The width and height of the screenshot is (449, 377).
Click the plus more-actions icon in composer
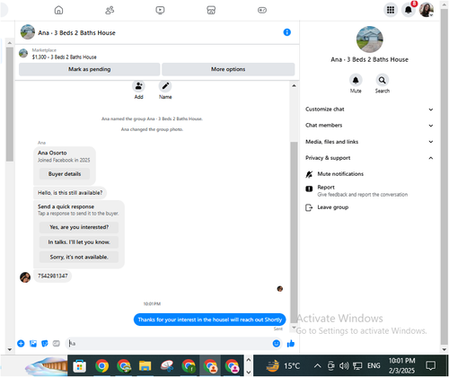coord(21,344)
